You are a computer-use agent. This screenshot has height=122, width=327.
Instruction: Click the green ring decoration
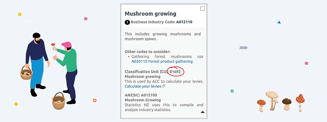(232, 91)
